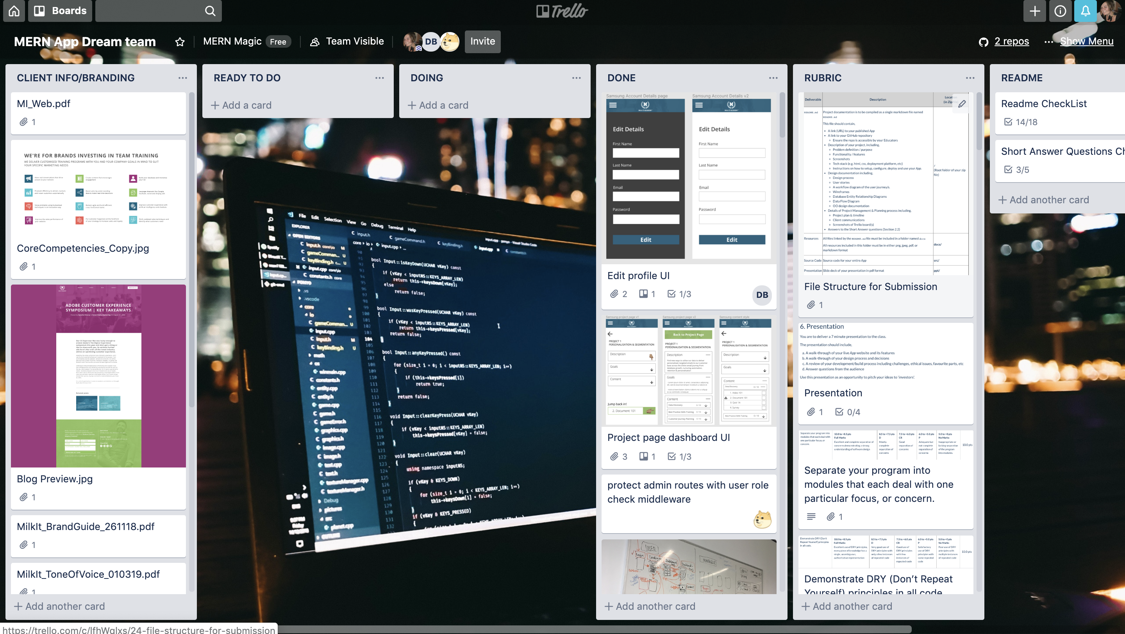Open the Blog Preview.jpg card thumbnail
1125x634 pixels.
pyautogui.click(x=98, y=376)
